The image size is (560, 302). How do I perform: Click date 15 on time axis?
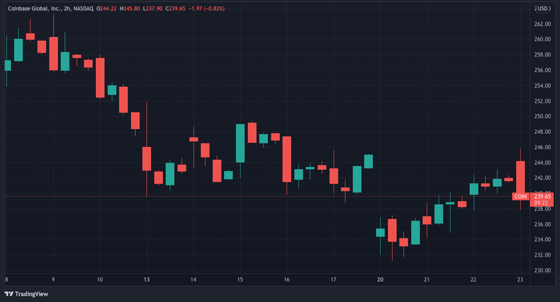coord(240,280)
